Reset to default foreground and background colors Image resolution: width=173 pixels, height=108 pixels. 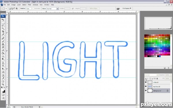click(2, 87)
